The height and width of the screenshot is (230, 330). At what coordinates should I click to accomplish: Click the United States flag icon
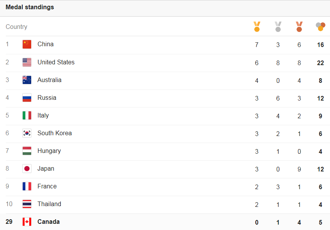[x=27, y=62]
